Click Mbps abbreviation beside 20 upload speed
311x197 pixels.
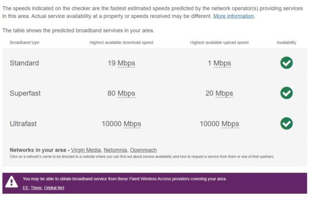coord(224,94)
